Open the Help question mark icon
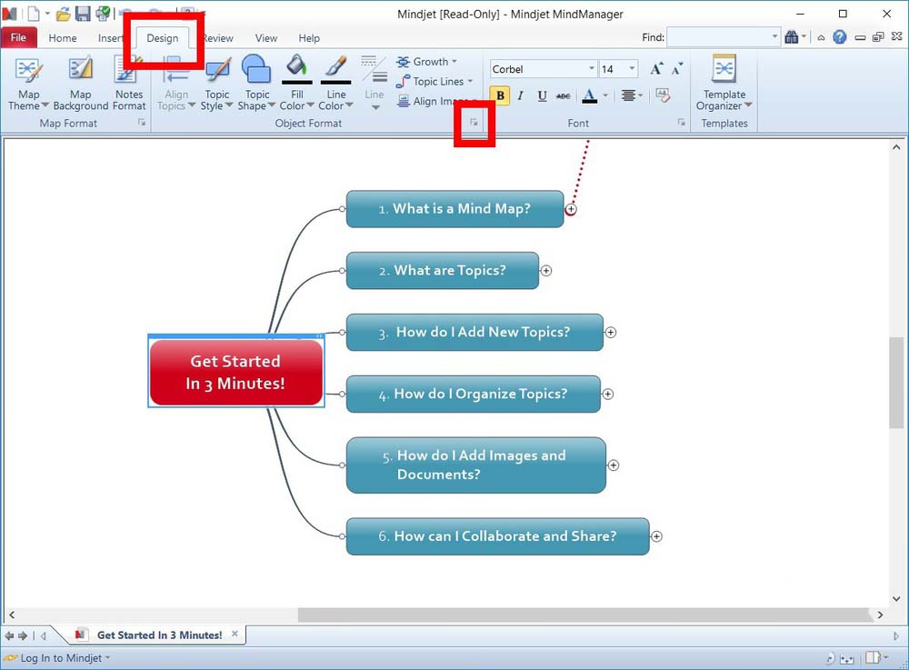The height and width of the screenshot is (670, 909). tap(839, 38)
